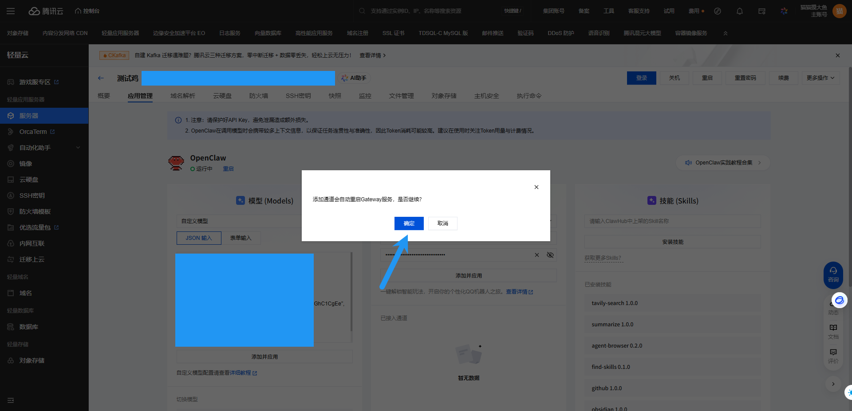Viewport: 852px width, 411px height.
Task: Collapse the top service shortcuts bar
Action: pyautogui.click(x=726, y=33)
